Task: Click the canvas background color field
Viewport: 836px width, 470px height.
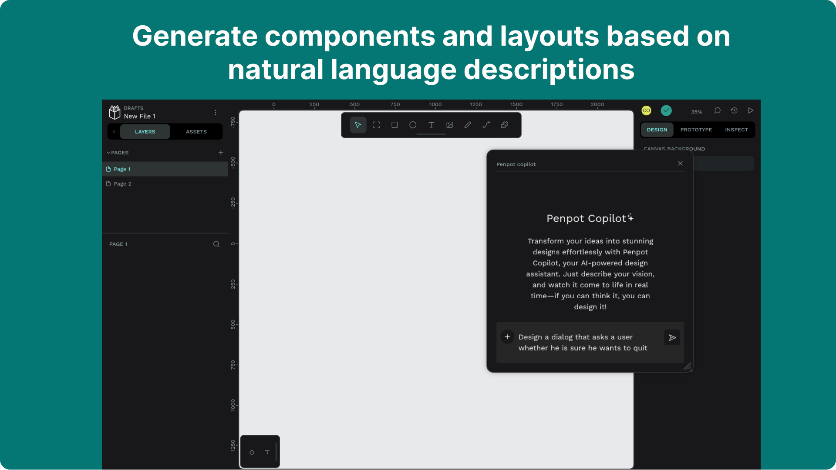Action: (724, 163)
